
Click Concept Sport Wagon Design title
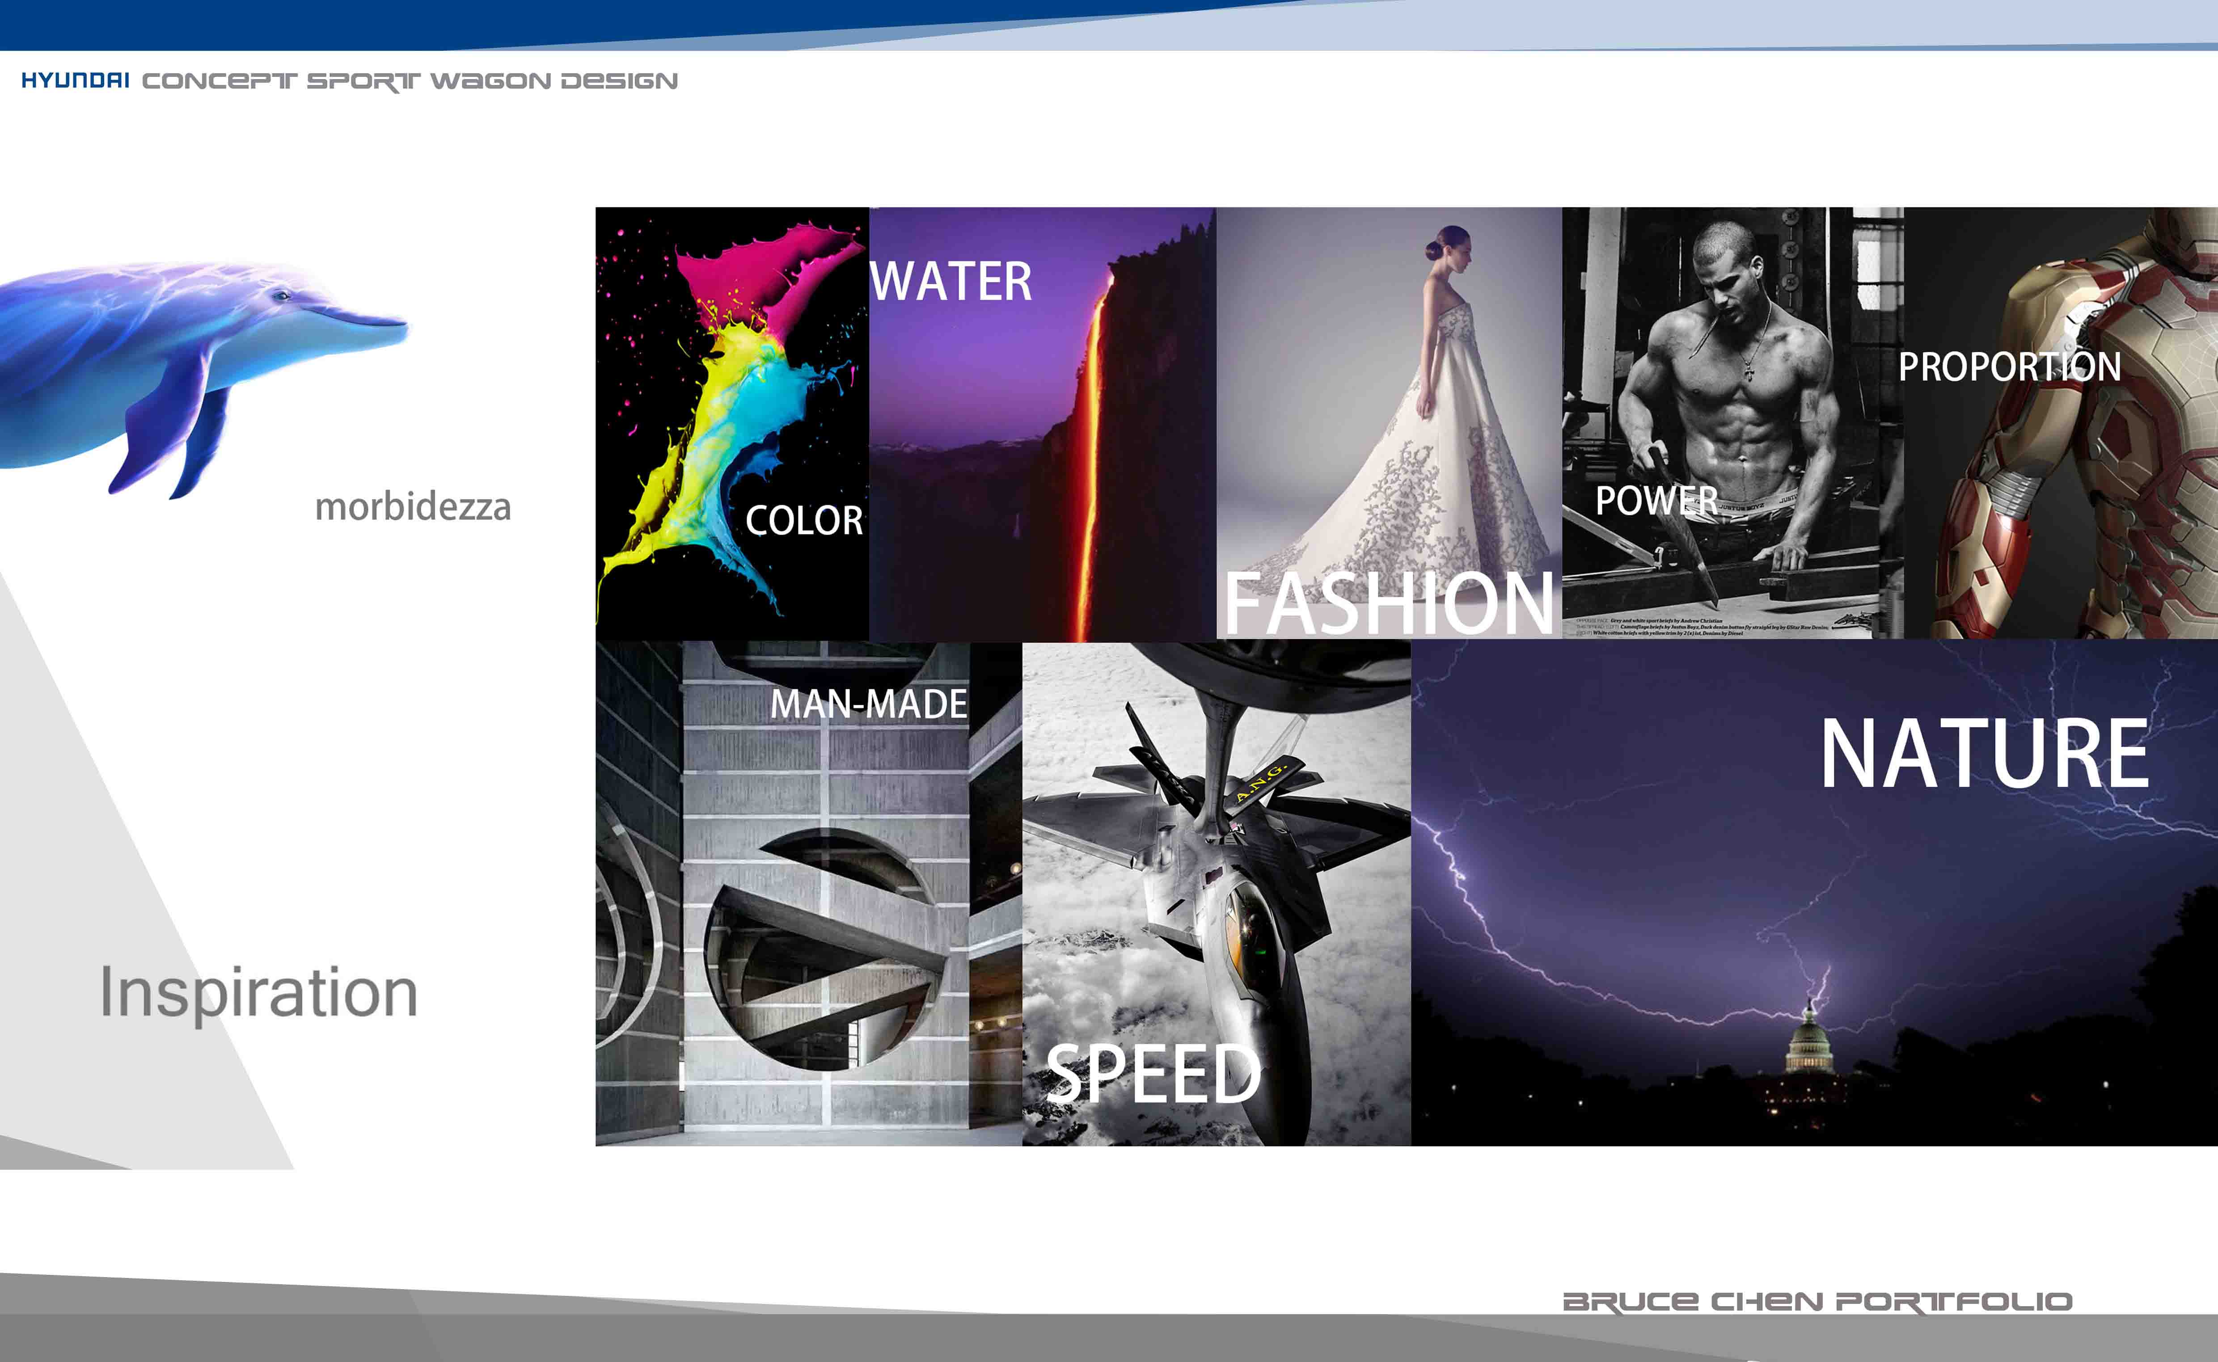point(410,82)
